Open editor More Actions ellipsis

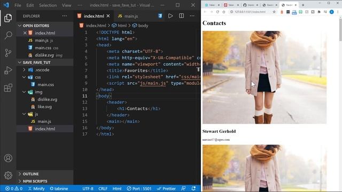pyautogui.click(x=192, y=16)
